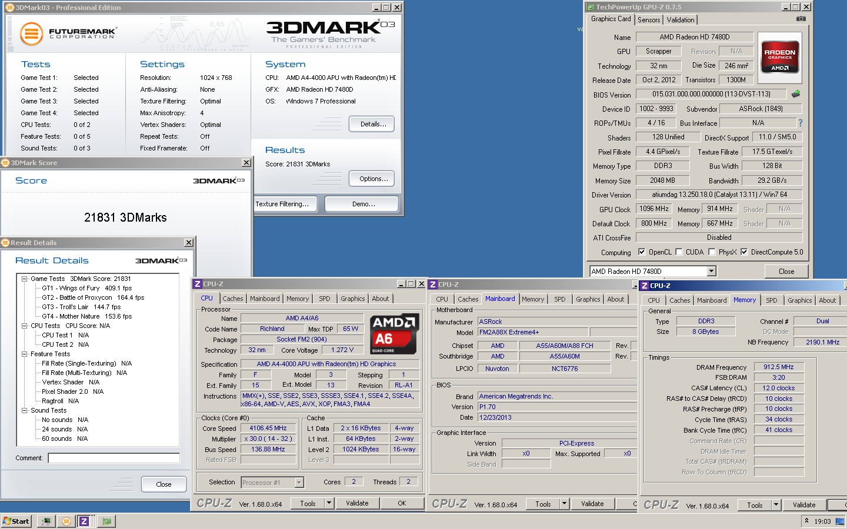This screenshot has height=529, width=847.
Task: Switch to GPU-Z taskbar button
Action: click(106, 521)
